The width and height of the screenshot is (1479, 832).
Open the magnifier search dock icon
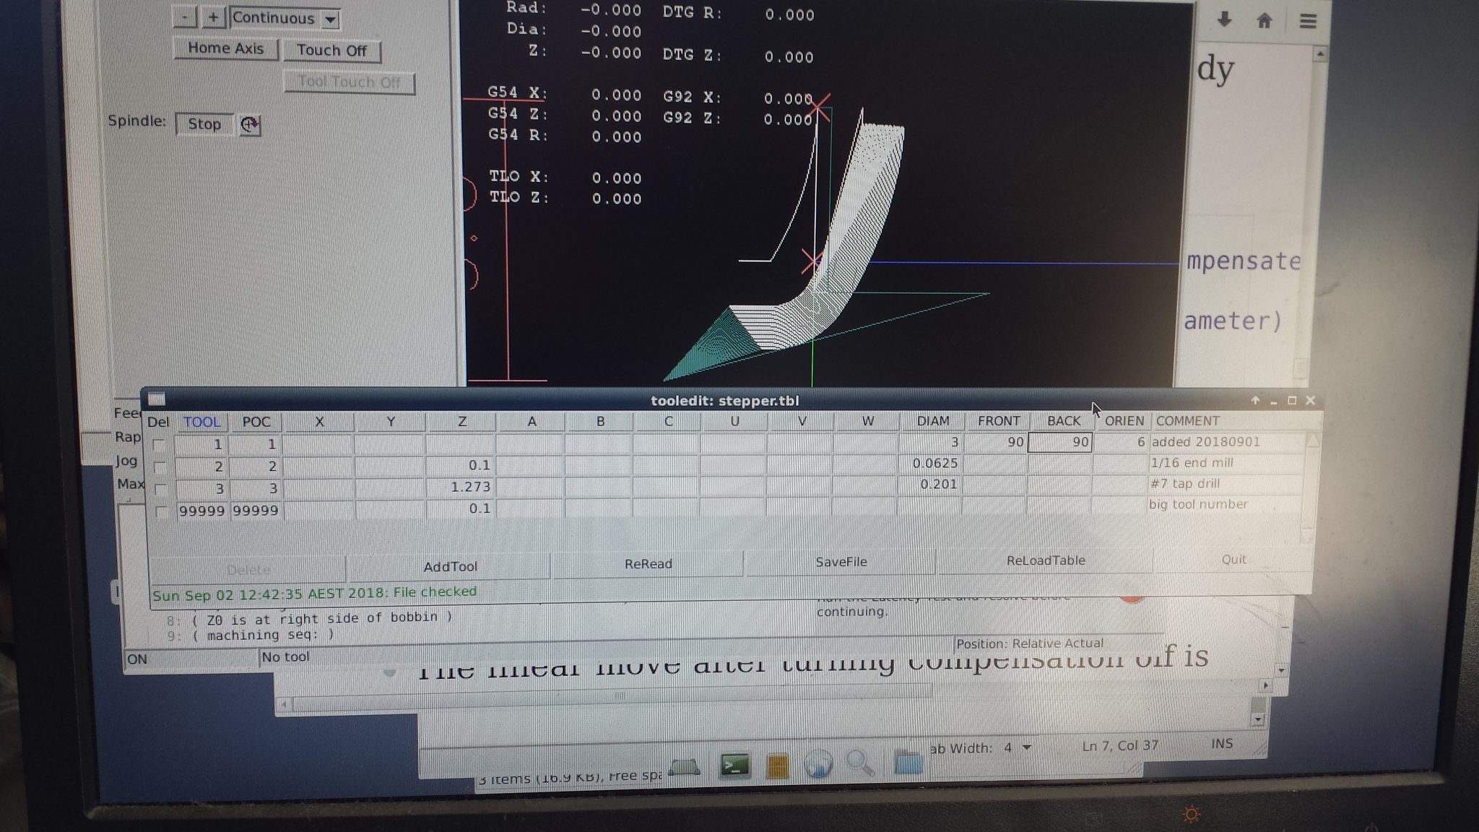tap(859, 763)
